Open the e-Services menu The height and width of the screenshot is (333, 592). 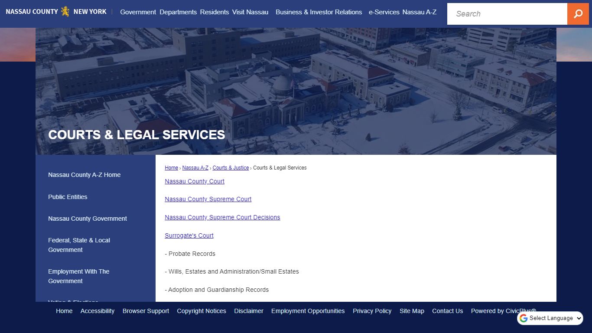(384, 12)
